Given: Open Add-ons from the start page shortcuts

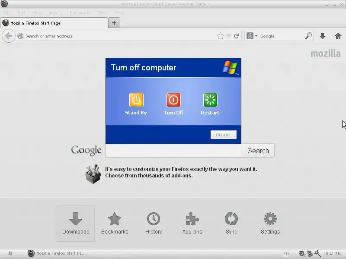Looking at the screenshot, I should coord(192,223).
